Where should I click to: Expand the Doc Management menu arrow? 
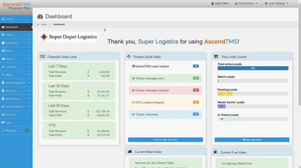pyautogui.click(x=29, y=83)
